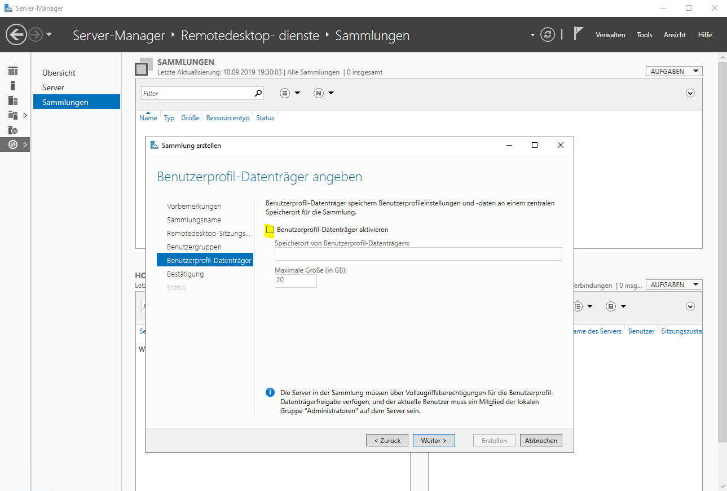Open list criteria icon in Sammlungen toolbar
The width and height of the screenshot is (727, 491).
tap(285, 93)
